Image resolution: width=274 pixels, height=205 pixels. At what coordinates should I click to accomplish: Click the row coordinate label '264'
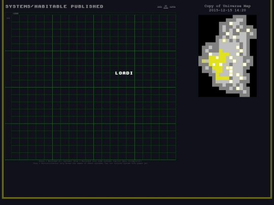point(8,18)
